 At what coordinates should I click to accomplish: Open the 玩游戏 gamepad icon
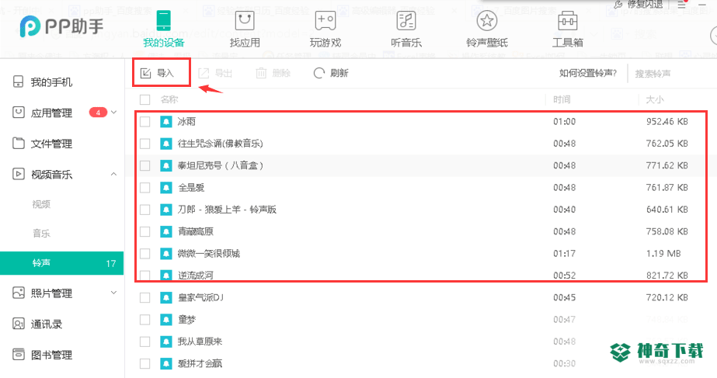(x=325, y=20)
